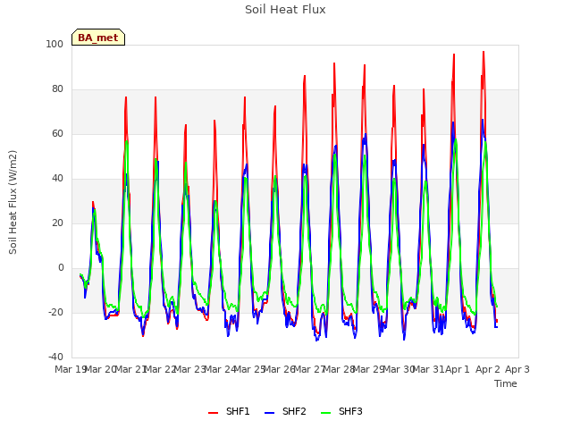
Task: Click the -40 y-axis tick label
Action: (55, 357)
